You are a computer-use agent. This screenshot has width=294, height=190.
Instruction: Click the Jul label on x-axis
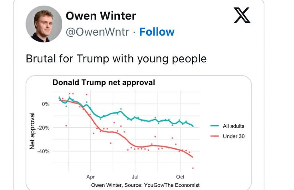(135, 176)
